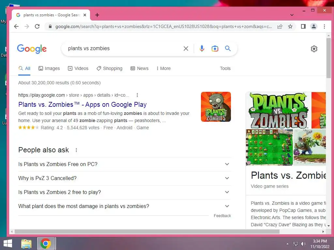The height and width of the screenshot is (250, 334).
Task: Click the volume speaker tray icon
Action: click(303, 244)
